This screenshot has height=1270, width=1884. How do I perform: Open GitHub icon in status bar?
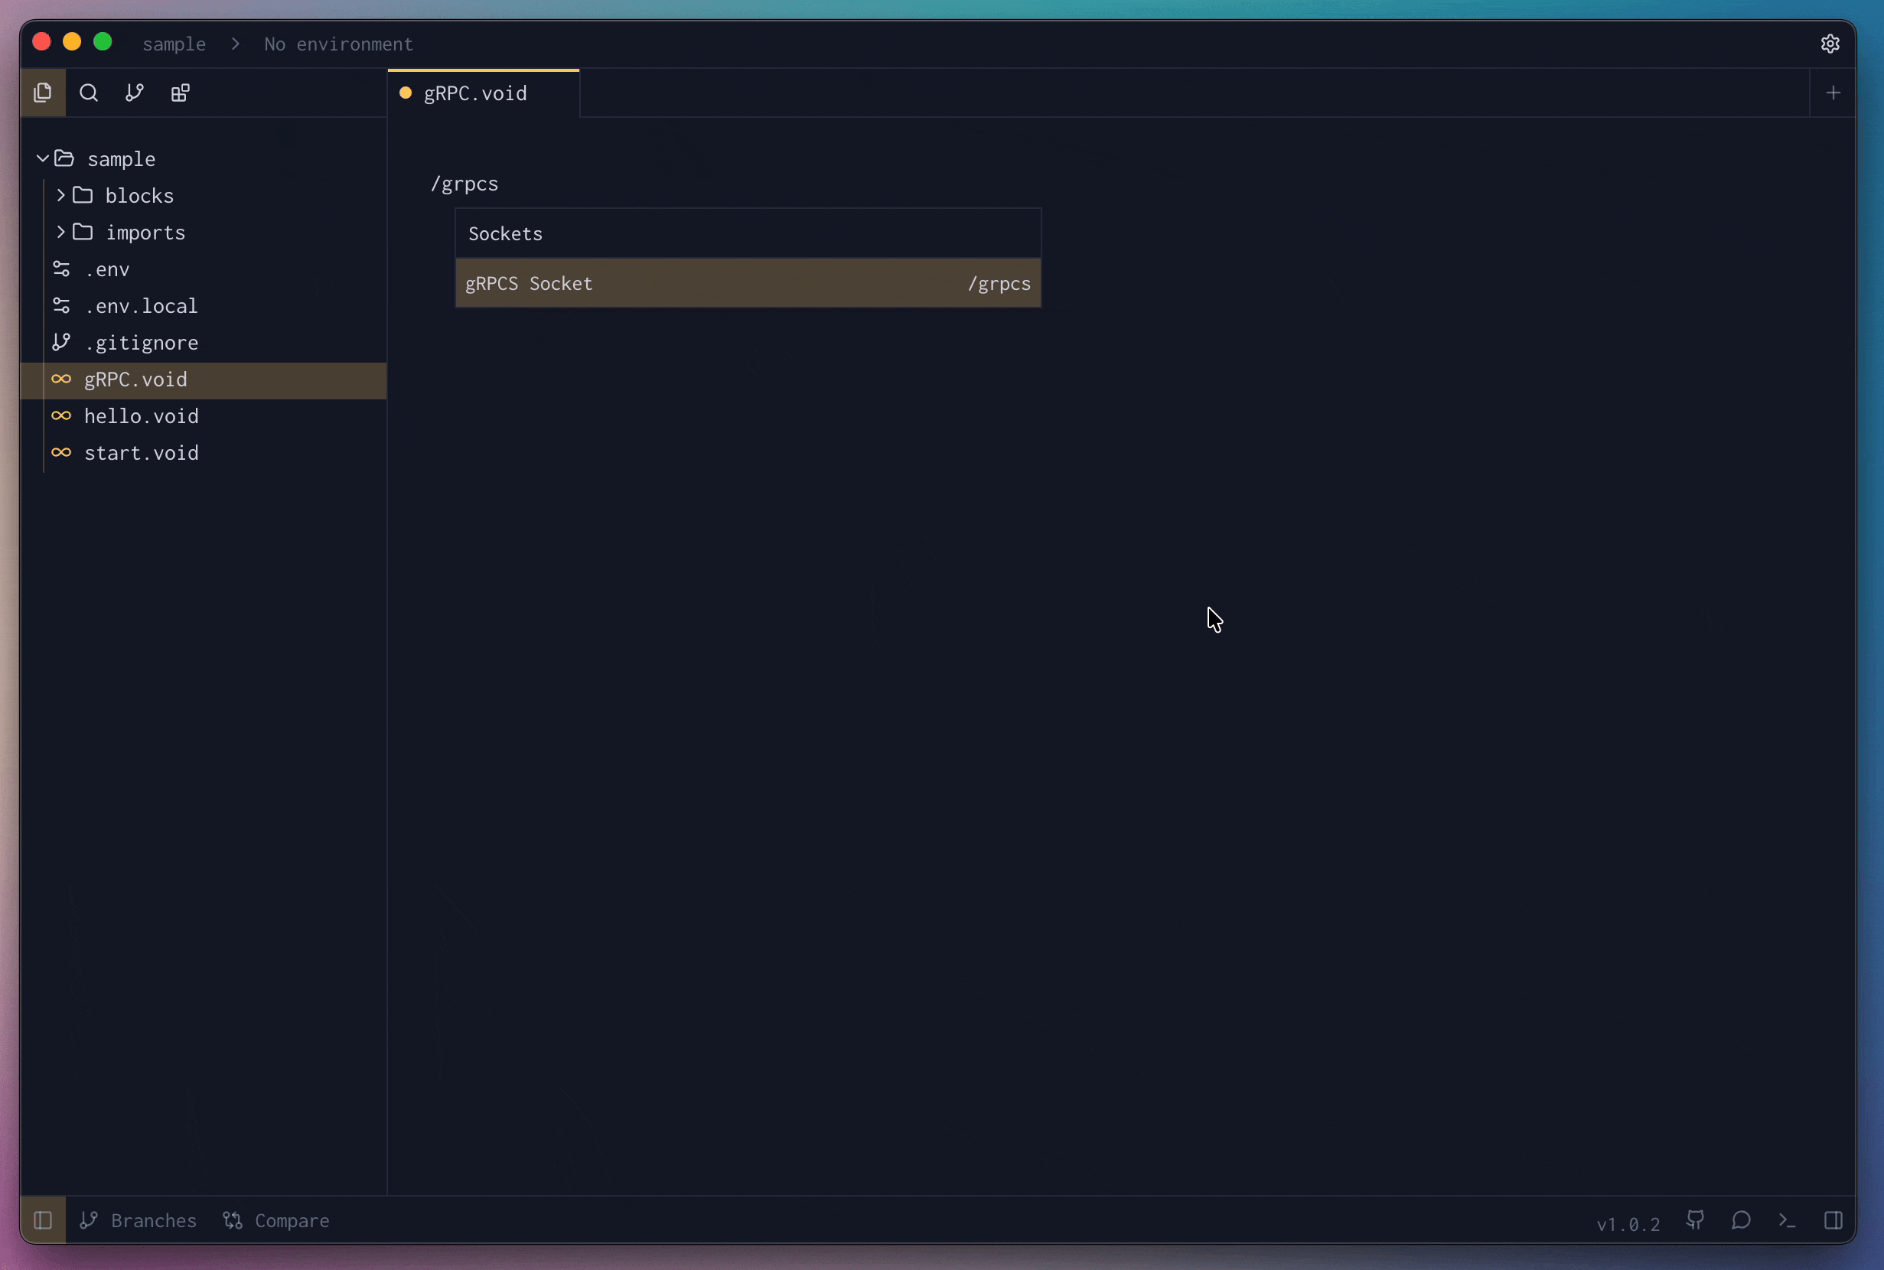[x=1694, y=1220]
